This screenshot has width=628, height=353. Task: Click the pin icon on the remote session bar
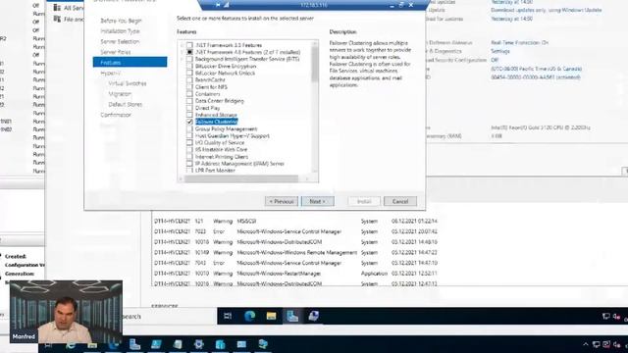(x=218, y=5)
